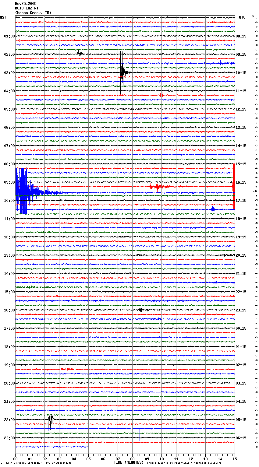Screen dimensions: 259x467
Task: Click the 16:15 UTC time label
Action: tap(241, 182)
